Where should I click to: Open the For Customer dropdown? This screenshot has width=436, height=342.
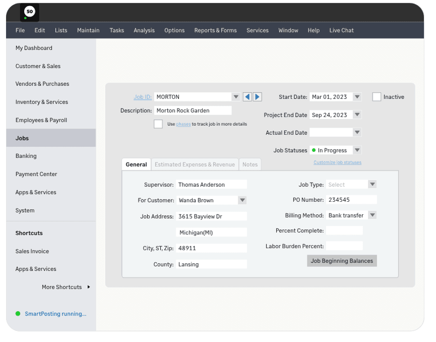242,200
